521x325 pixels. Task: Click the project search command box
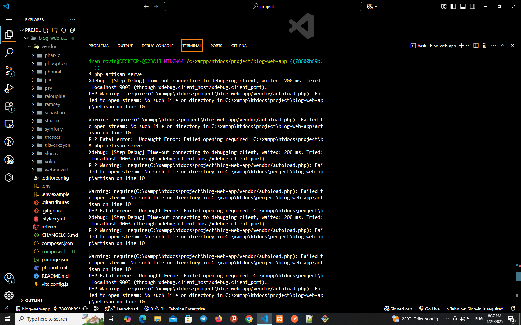(x=263, y=6)
